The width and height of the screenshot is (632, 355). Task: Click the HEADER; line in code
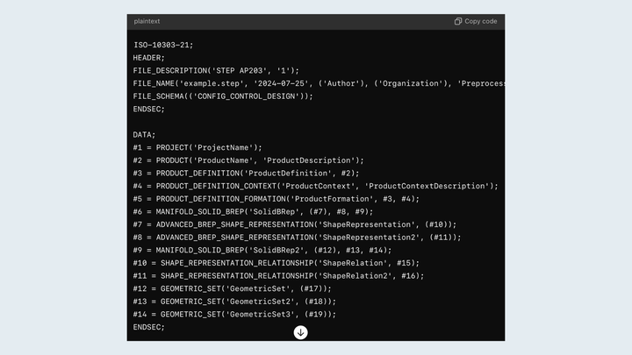149,58
